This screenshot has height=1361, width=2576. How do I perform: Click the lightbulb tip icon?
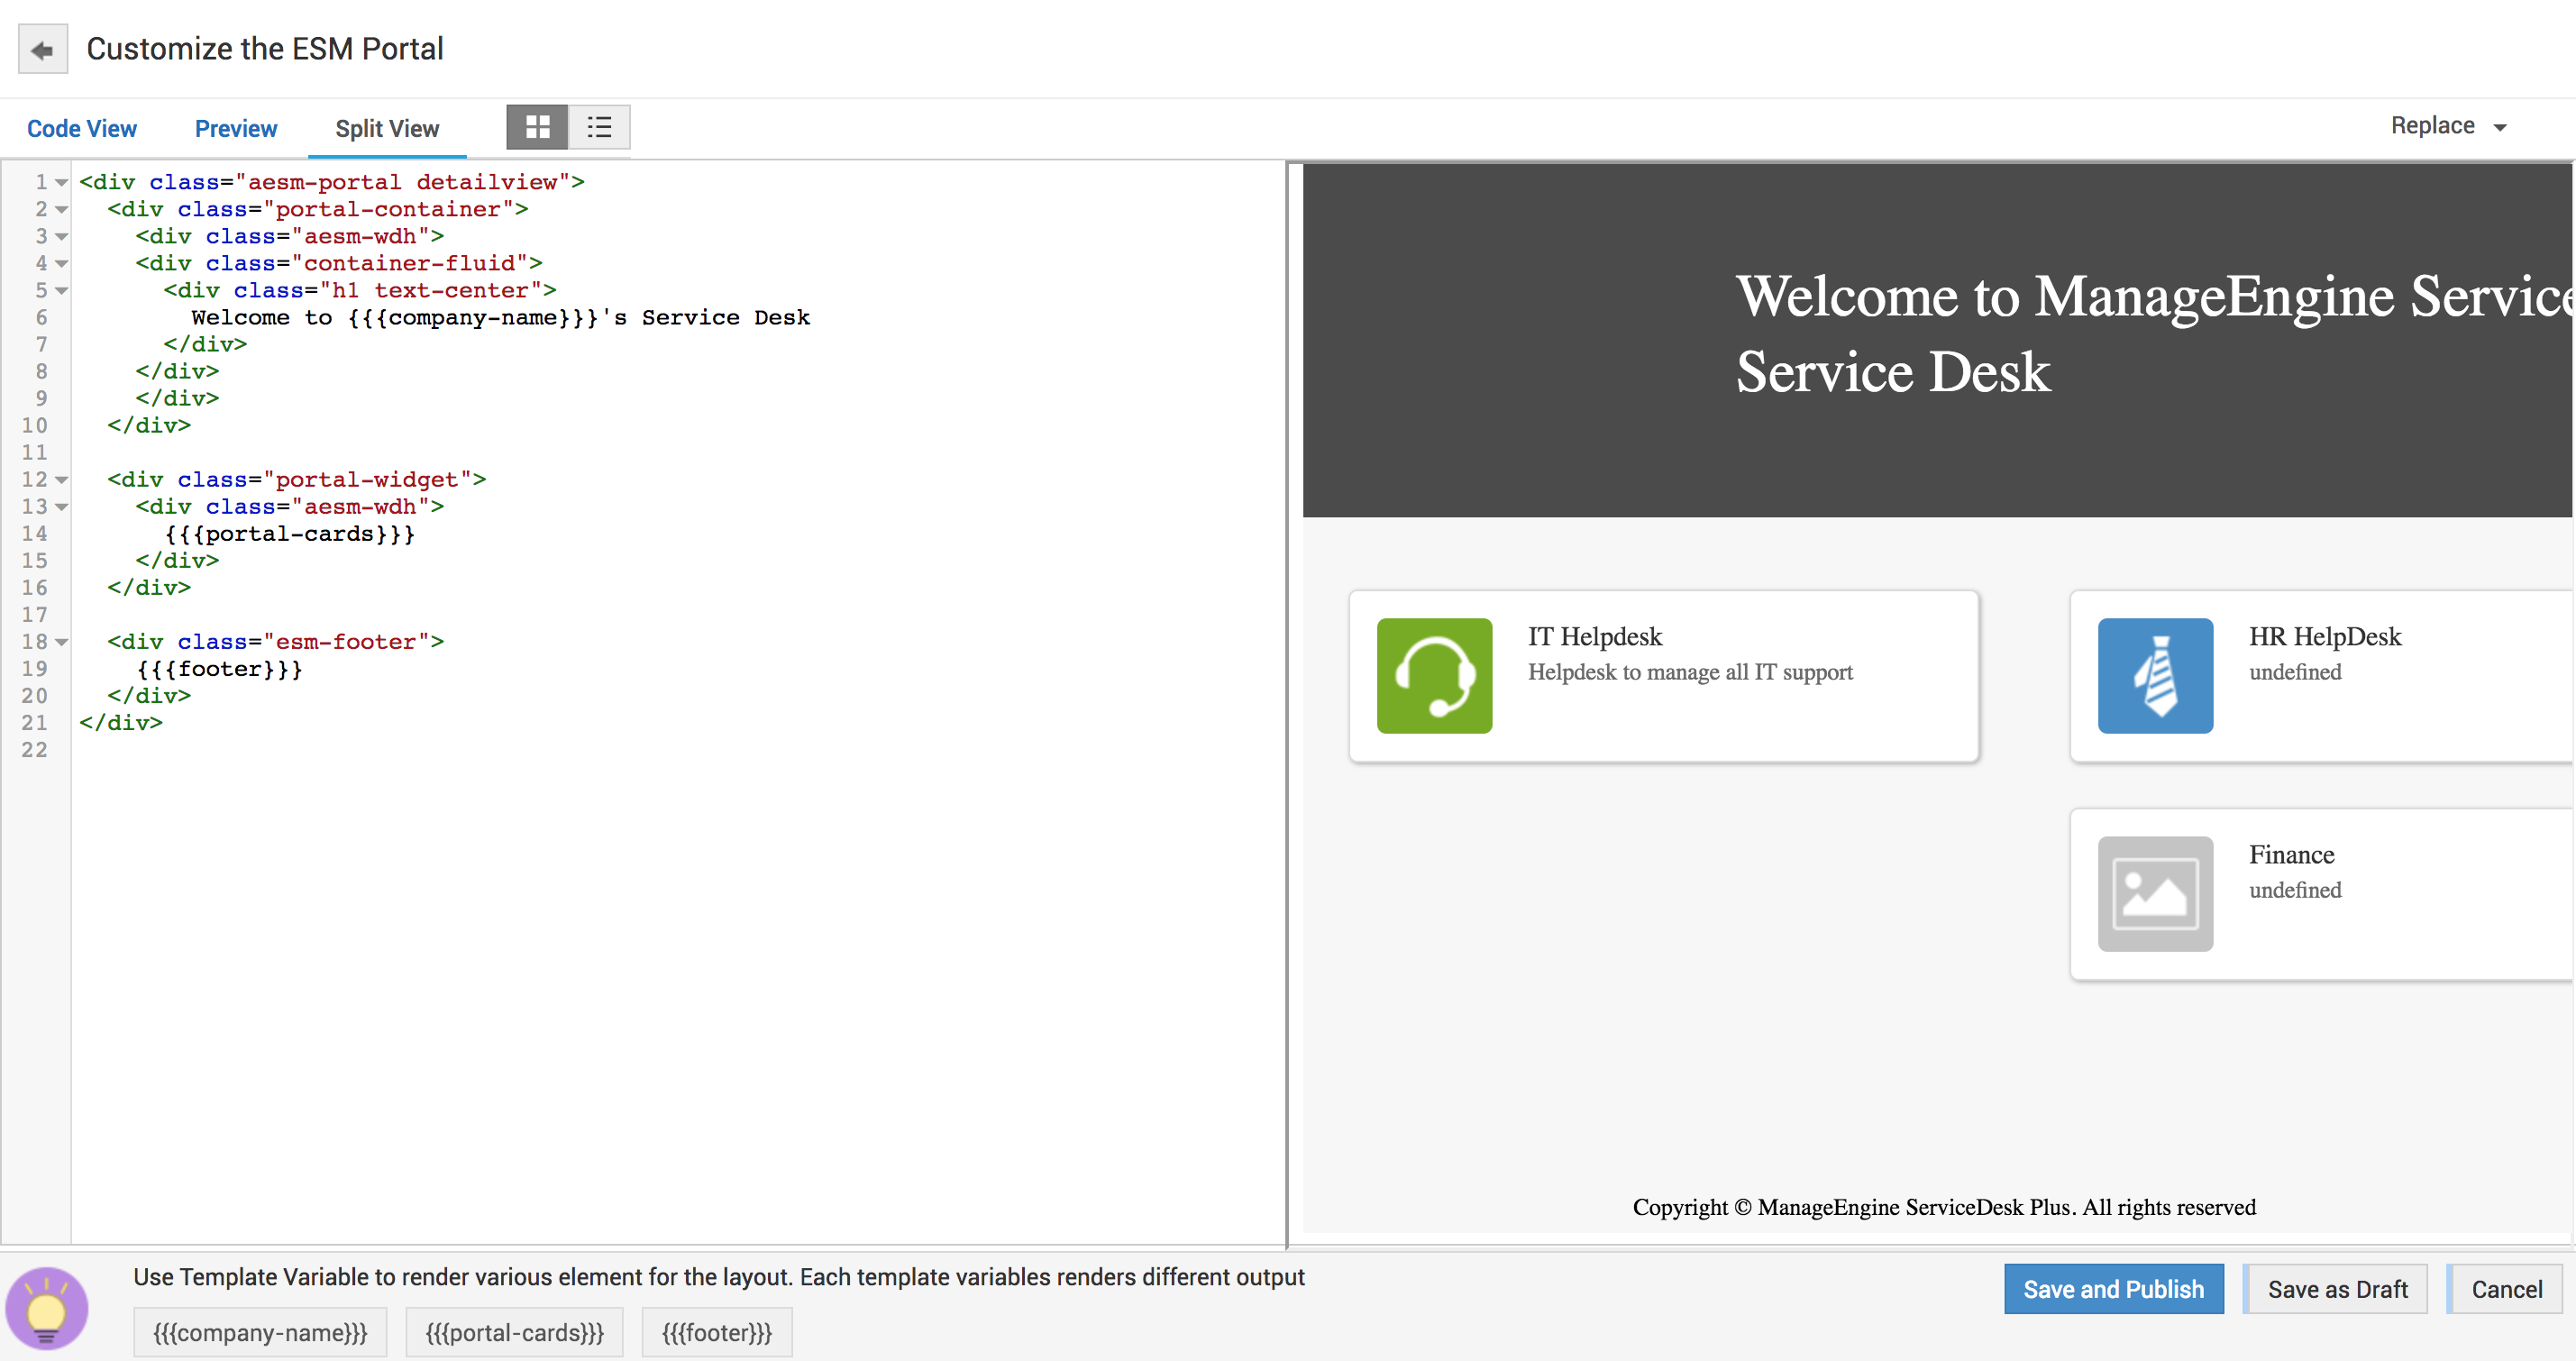pyautogui.click(x=47, y=1308)
